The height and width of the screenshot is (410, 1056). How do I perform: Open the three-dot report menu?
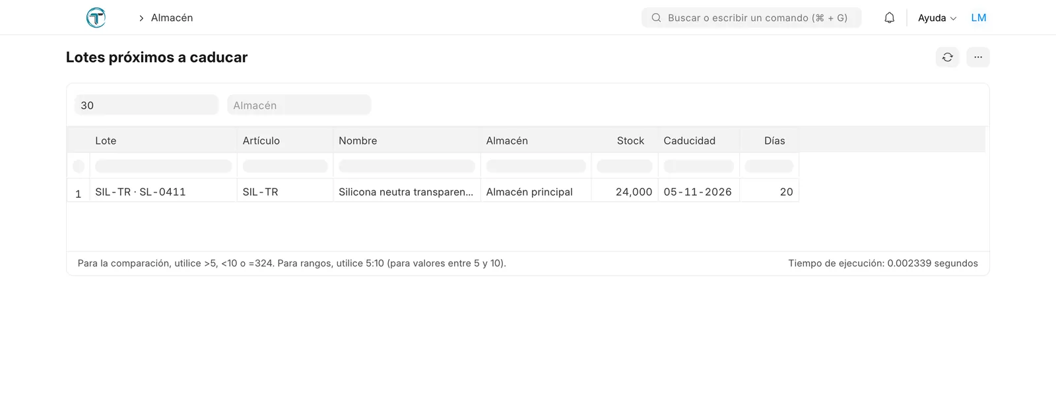coord(978,57)
